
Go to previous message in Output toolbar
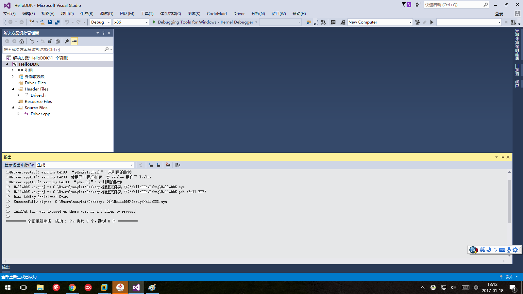pyautogui.click(x=151, y=165)
